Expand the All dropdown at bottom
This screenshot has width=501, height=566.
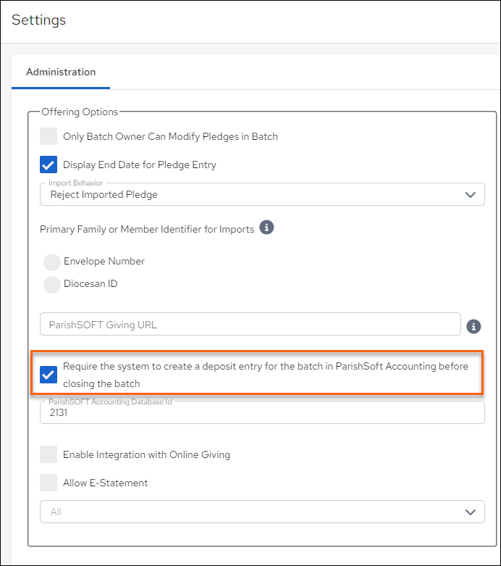coord(262,512)
